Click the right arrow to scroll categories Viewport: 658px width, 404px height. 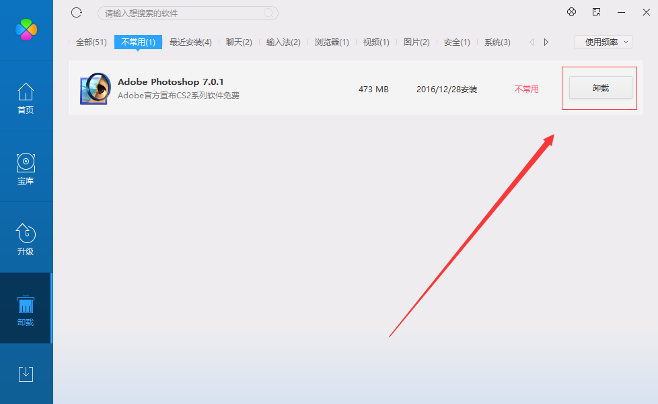546,42
